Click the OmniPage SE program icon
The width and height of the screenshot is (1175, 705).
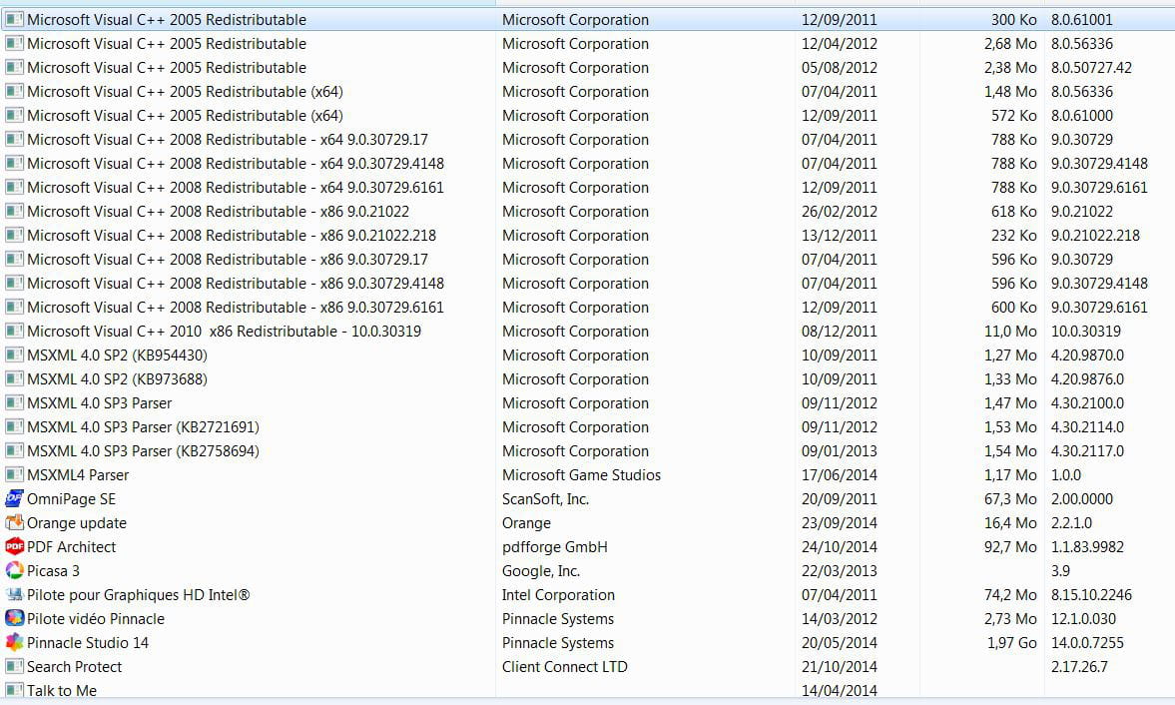(x=14, y=498)
